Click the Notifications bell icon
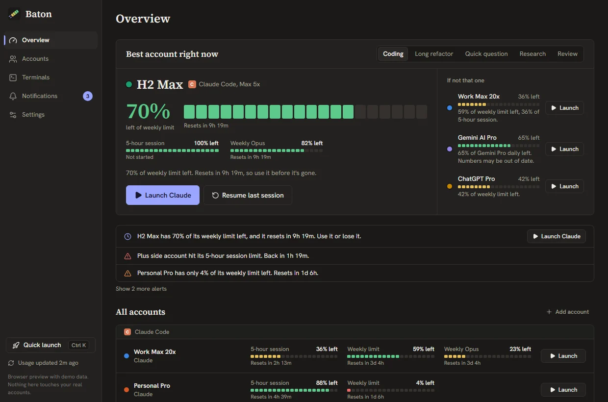 pyautogui.click(x=13, y=96)
